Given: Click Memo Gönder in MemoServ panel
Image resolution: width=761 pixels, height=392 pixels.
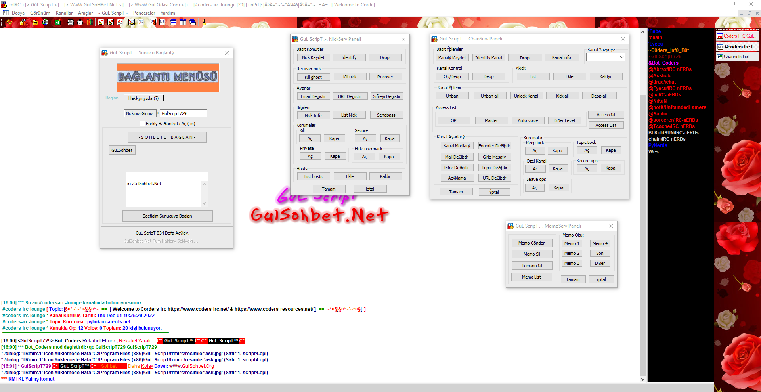Looking at the screenshot, I should point(531,243).
